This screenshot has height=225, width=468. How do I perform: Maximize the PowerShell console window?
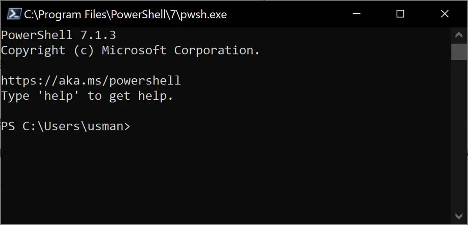click(400, 14)
